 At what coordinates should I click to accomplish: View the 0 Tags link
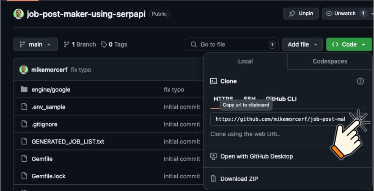114,44
